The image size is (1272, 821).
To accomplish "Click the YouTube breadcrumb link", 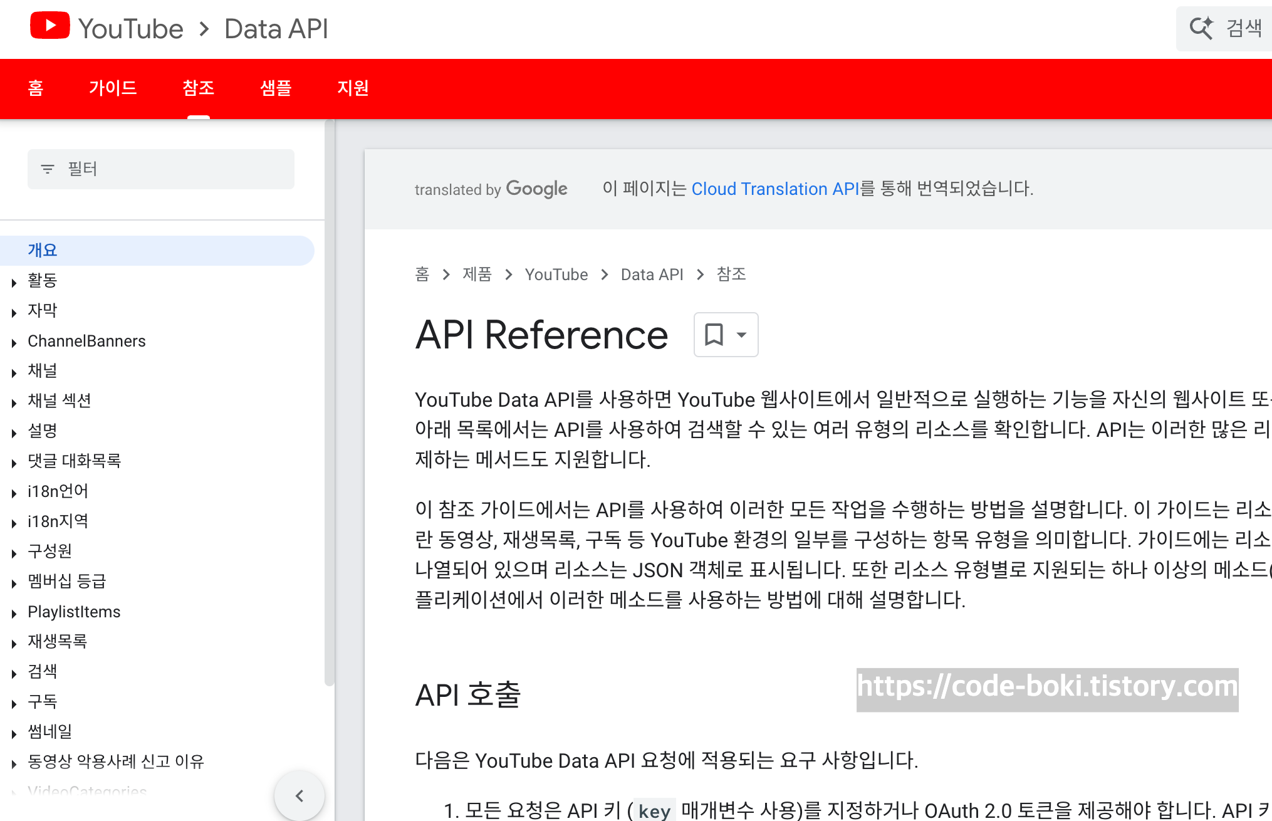I will [556, 275].
